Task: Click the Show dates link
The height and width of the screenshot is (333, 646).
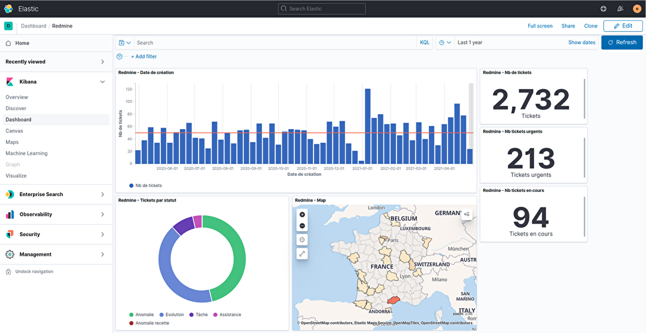Action: (x=582, y=42)
